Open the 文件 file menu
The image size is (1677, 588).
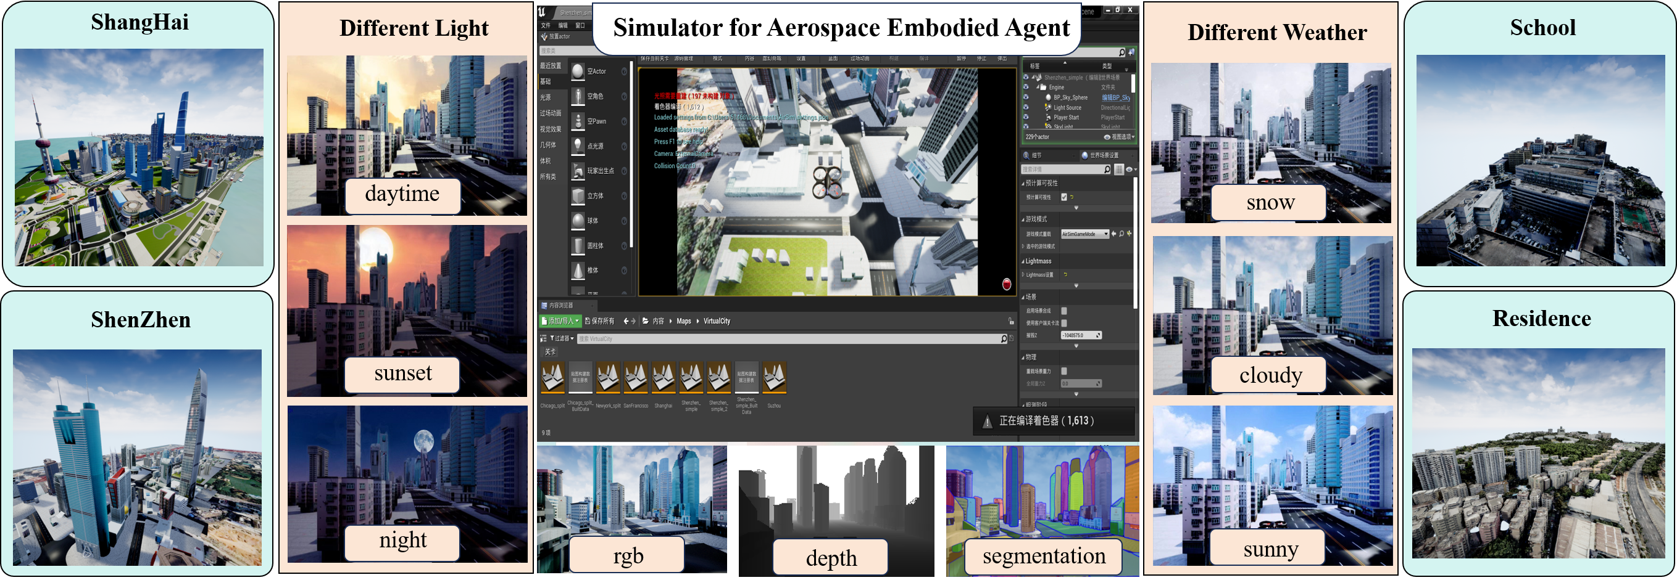(546, 25)
